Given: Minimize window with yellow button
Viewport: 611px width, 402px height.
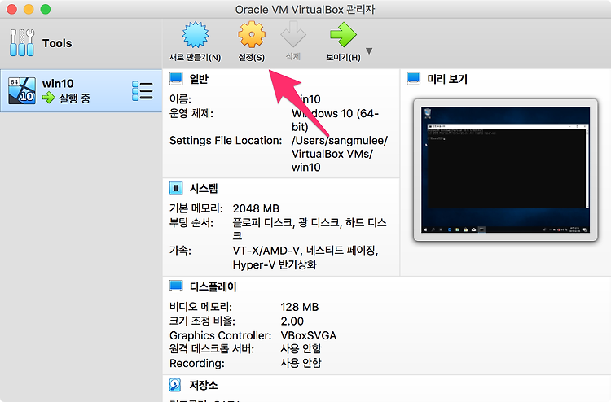Looking at the screenshot, I should click(29, 9).
